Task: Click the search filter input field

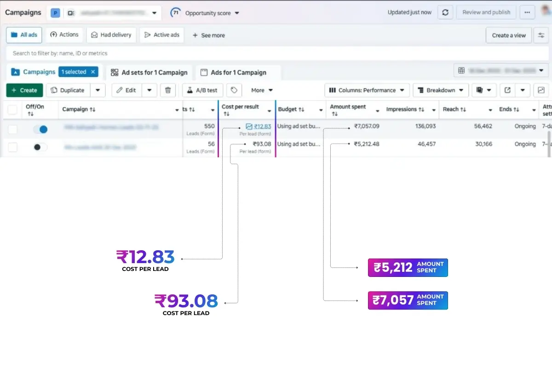Action: (276, 53)
